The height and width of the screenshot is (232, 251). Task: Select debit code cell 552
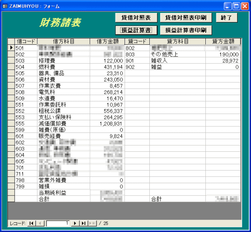pos(26,111)
